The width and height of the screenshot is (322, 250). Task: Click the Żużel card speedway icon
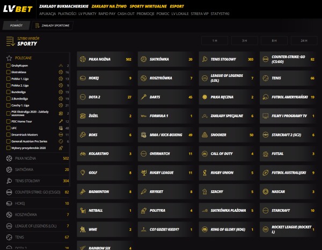pos(83,116)
